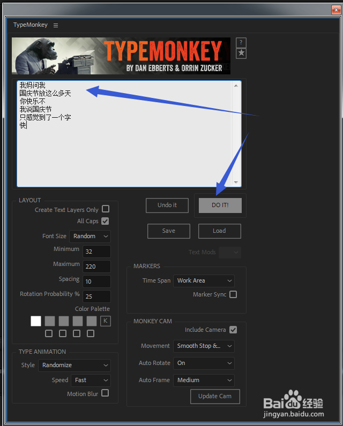Close the window with the red X
Viewport: 343px width, 426px height.
tap(336, 10)
